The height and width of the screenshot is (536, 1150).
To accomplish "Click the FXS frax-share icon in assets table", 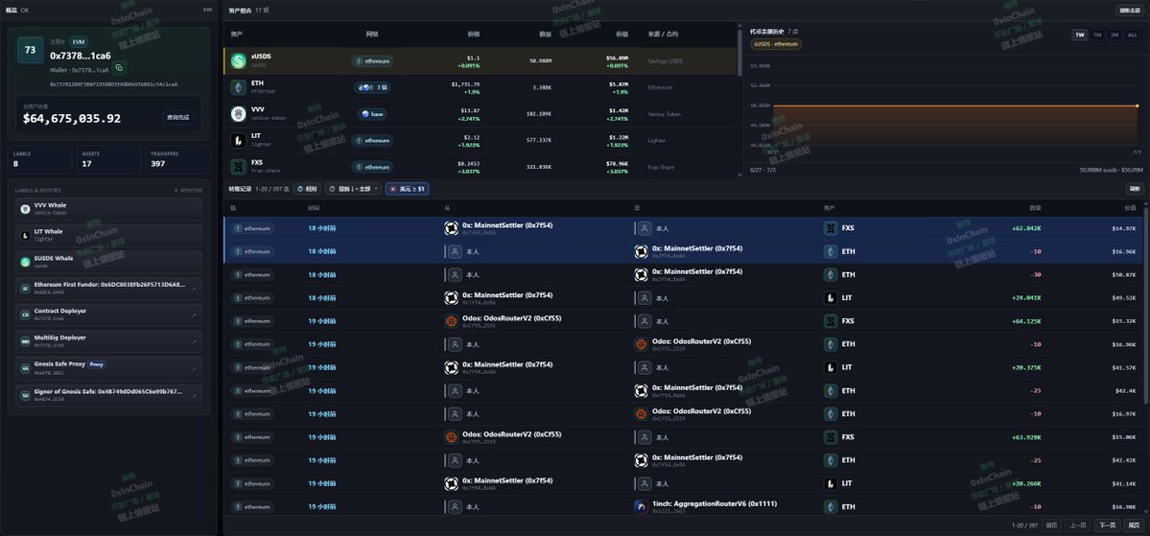I will [239, 167].
